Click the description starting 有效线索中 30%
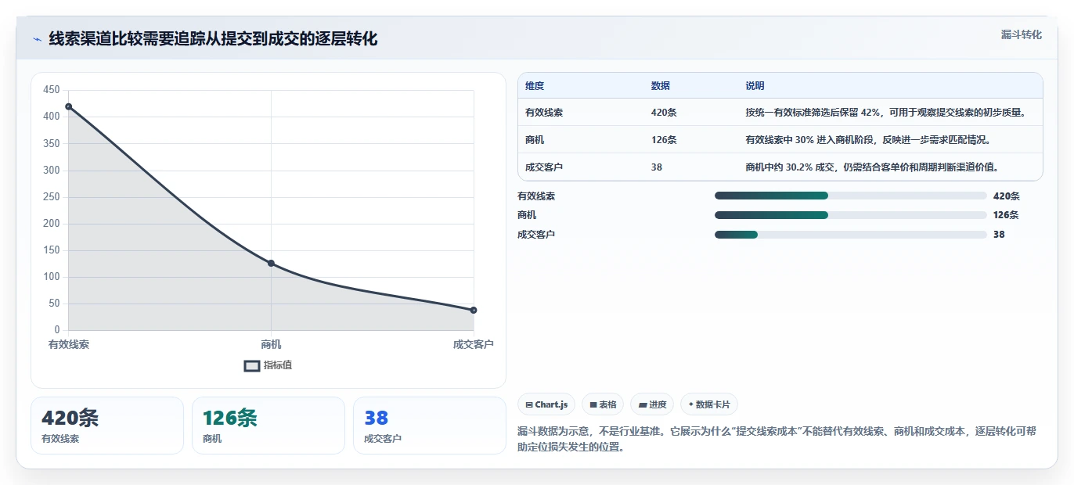This screenshot has width=1074, height=485. click(x=868, y=140)
